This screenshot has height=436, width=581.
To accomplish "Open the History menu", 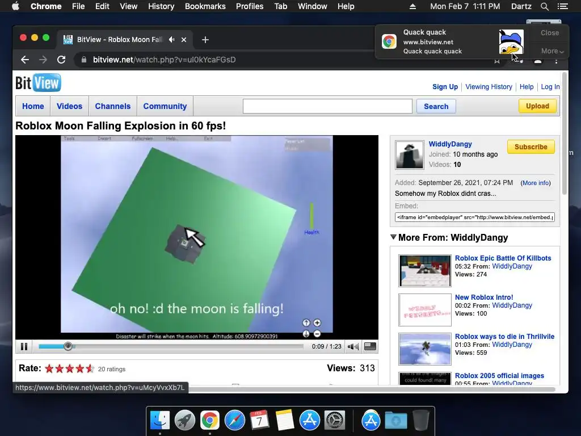I will [161, 6].
